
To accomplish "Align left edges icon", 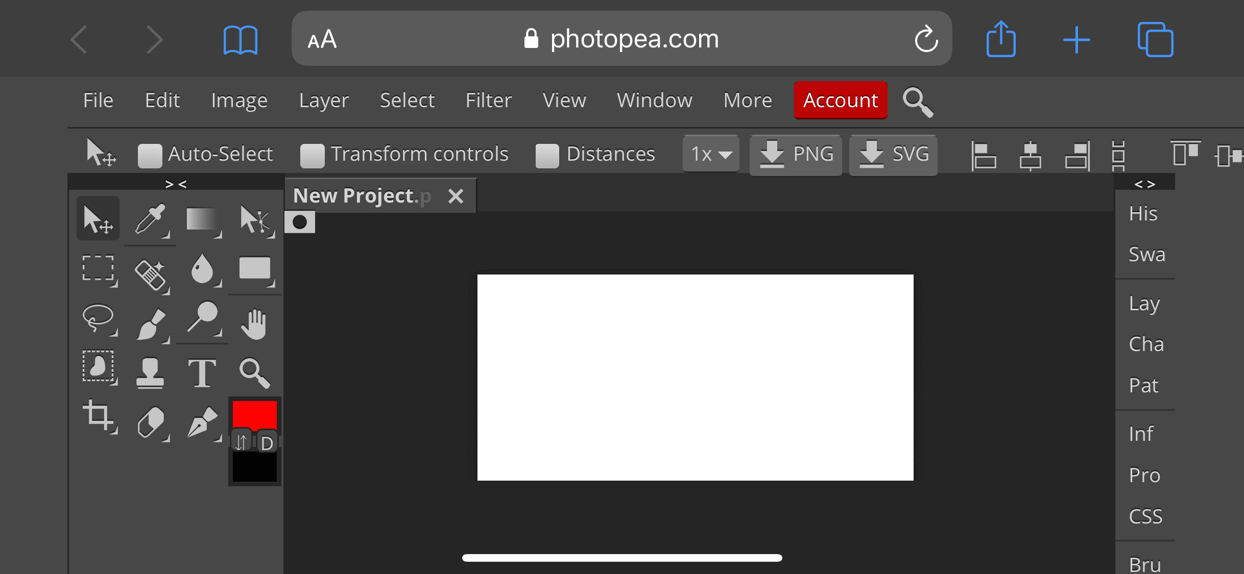I will tap(984, 155).
